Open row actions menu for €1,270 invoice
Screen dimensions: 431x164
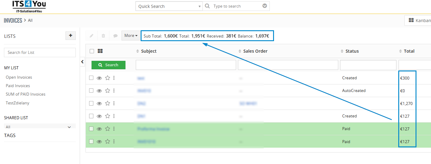tap(114, 103)
